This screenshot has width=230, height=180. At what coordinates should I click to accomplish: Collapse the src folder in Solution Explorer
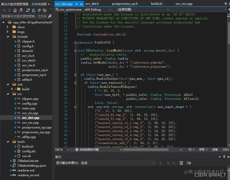[x=8, y=94]
